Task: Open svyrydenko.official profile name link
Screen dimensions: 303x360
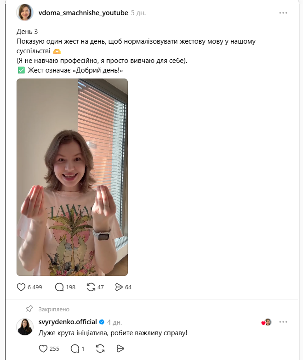Action: (x=68, y=322)
